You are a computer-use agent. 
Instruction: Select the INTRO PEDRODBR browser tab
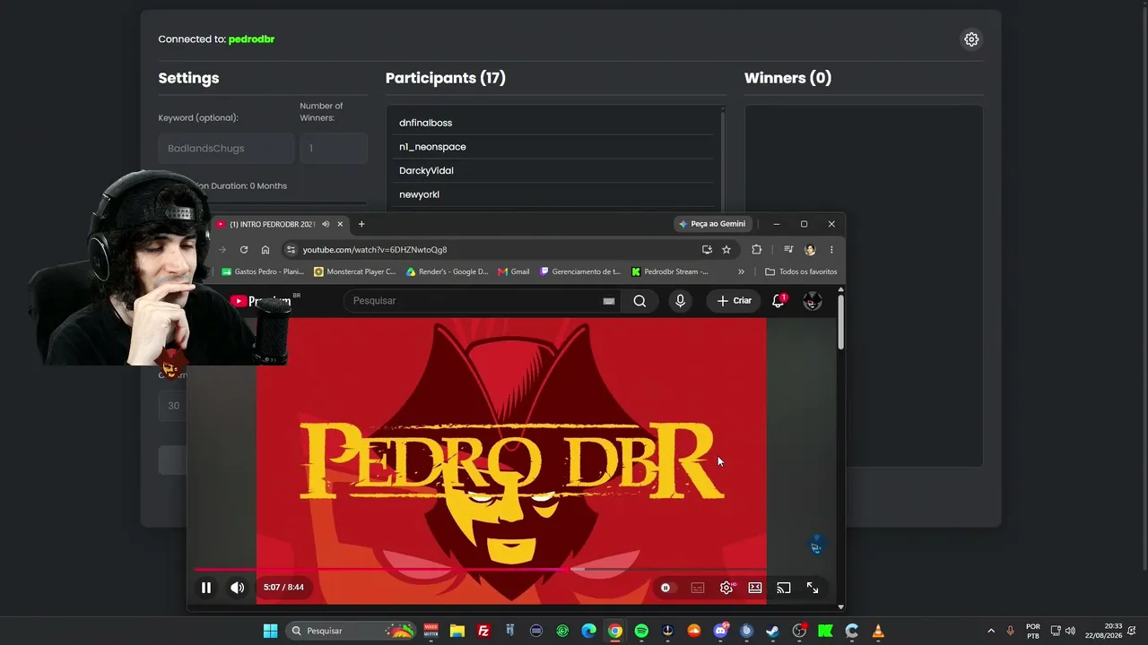pyautogui.click(x=273, y=224)
